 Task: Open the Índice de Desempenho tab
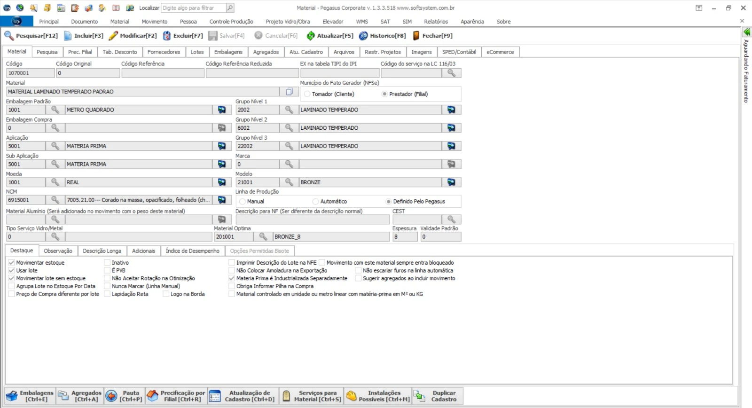click(192, 251)
